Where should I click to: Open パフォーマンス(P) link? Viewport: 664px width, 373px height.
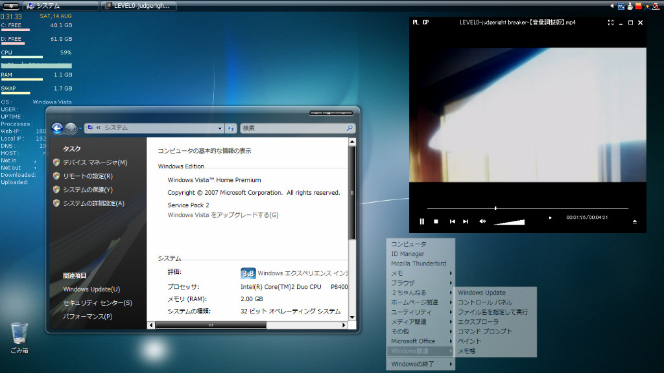(x=88, y=316)
